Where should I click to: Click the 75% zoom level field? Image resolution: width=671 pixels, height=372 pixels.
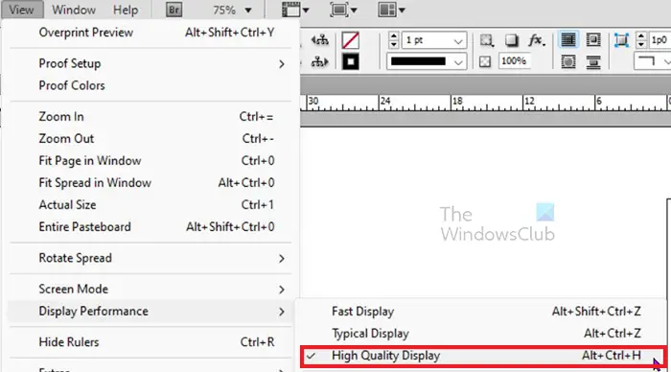coord(224,10)
